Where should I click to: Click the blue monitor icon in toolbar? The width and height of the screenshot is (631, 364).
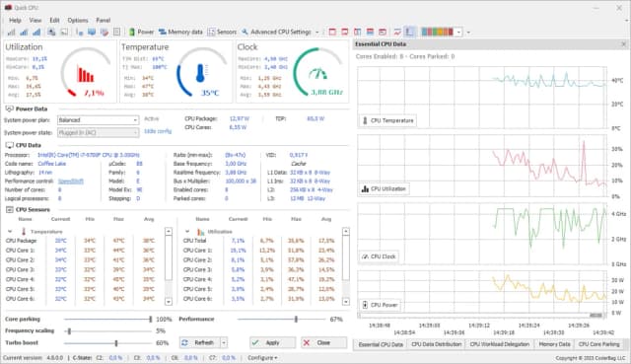[x=92, y=32]
